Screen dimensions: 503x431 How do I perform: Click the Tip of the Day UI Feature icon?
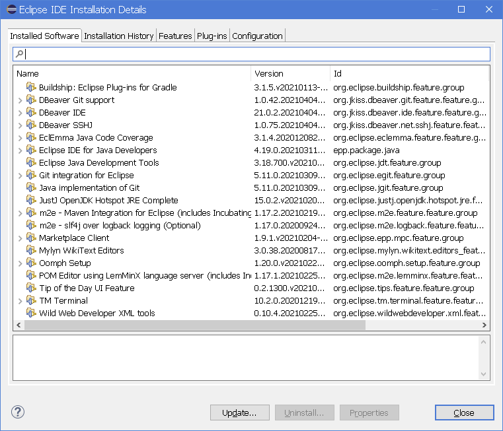pos(31,288)
